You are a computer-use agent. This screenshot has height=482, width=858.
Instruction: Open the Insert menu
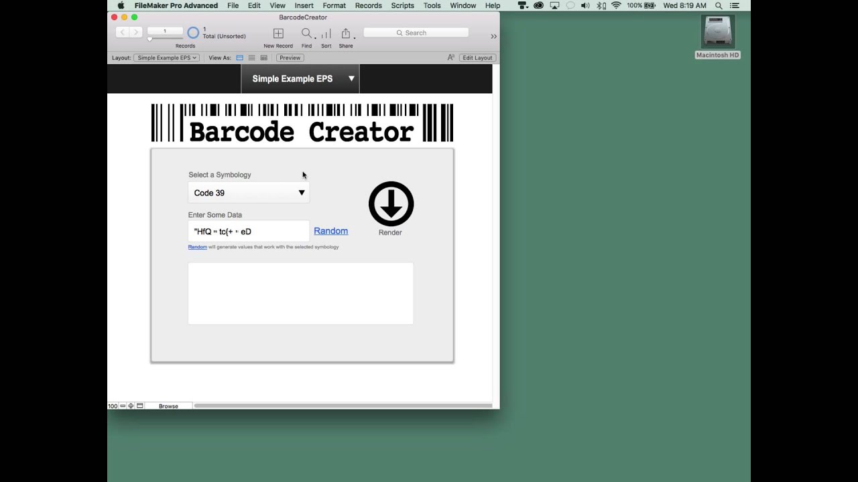[x=304, y=5]
